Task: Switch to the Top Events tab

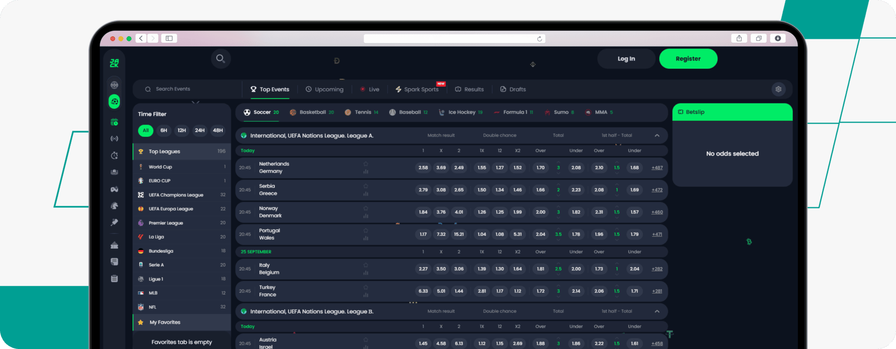Action: tap(270, 89)
